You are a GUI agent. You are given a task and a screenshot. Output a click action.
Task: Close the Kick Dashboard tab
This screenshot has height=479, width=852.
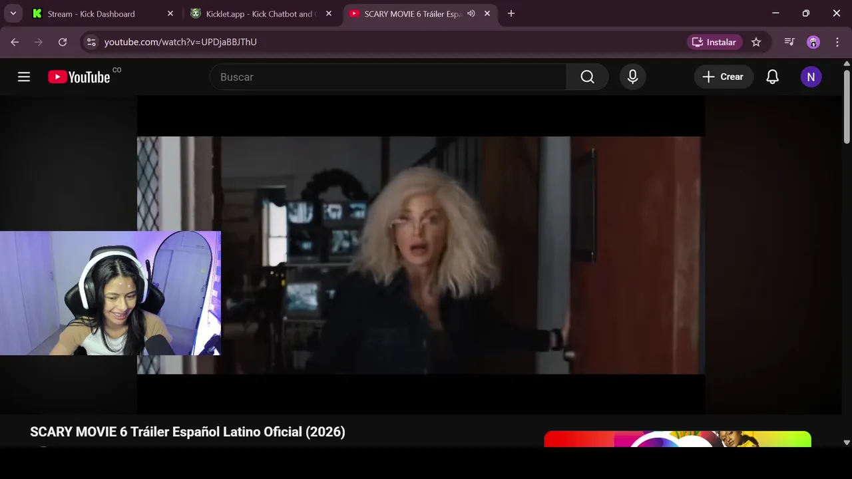pyautogui.click(x=170, y=13)
